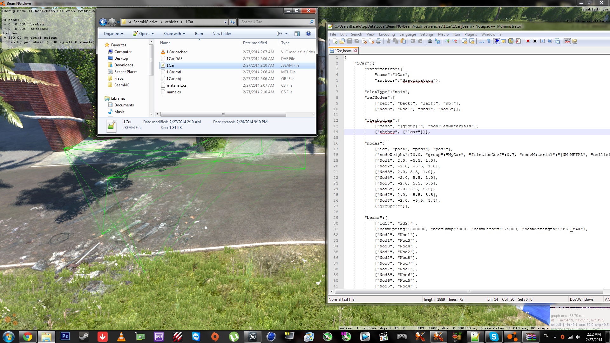The height and width of the screenshot is (343, 610).
Task: Expand the Open button dropdown arrow
Action: point(152,34)
